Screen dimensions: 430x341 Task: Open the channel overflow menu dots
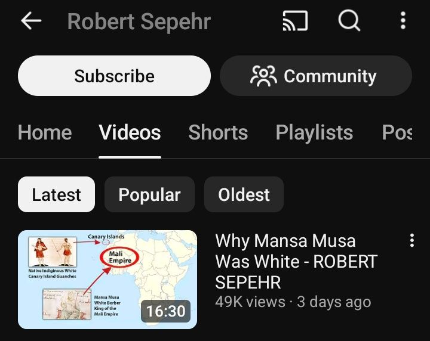(403, 20)
